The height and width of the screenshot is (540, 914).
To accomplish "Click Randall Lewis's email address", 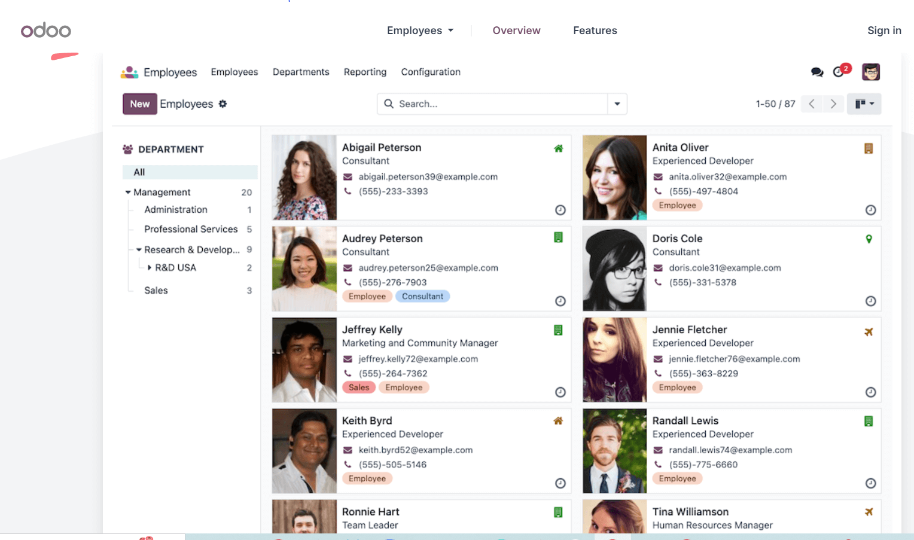I will click(730, 450).
